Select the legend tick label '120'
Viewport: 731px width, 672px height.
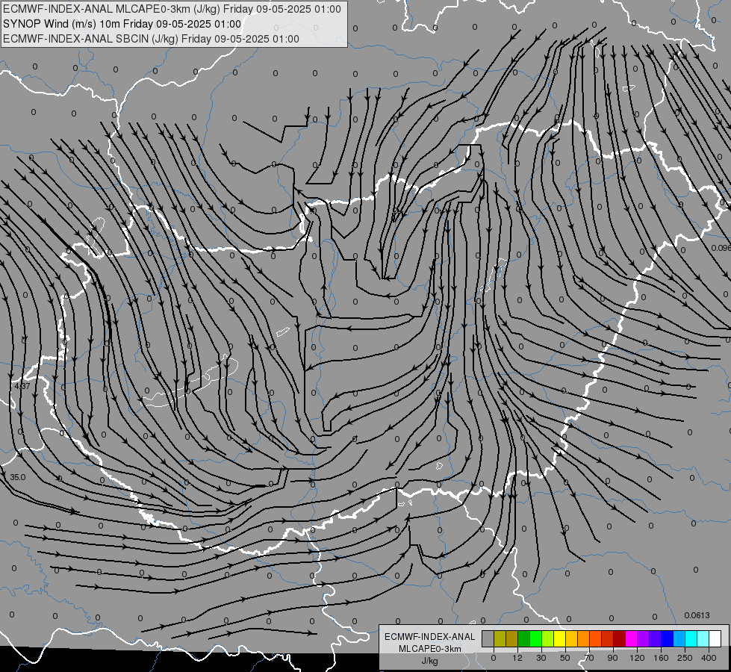coord(637,658)
